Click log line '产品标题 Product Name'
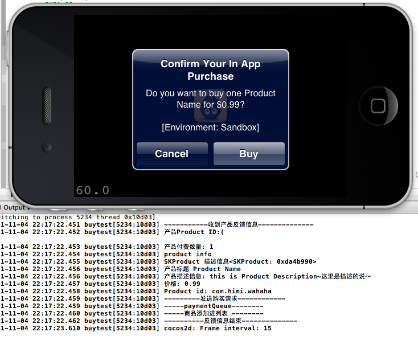The height and width of the screenshot is (340, 418). tap(202, 269)
